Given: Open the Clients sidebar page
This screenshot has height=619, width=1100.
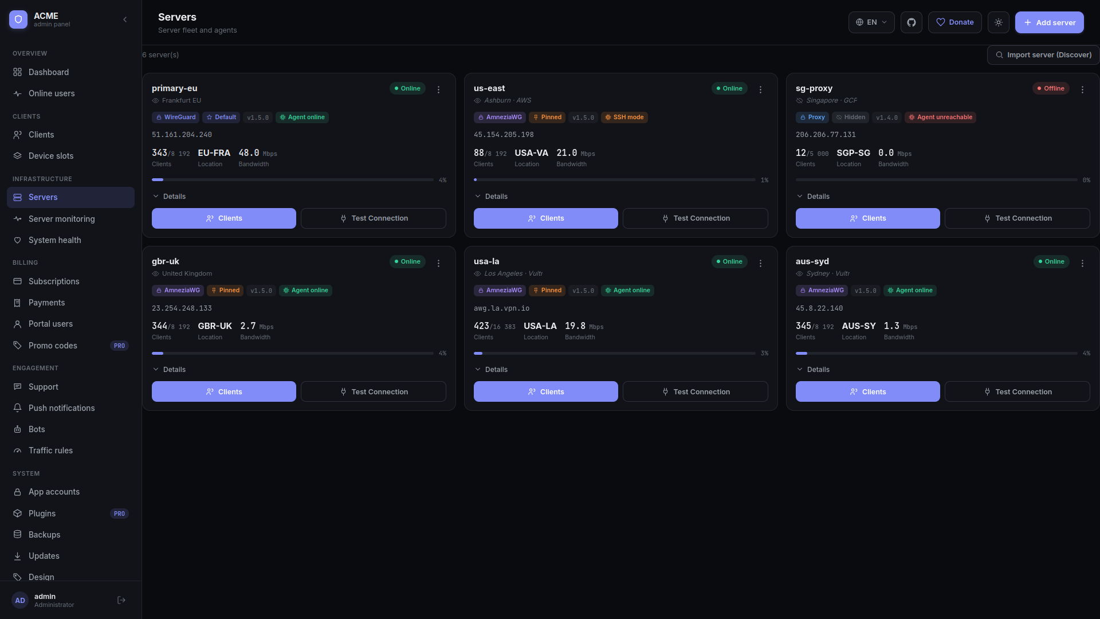Looking at the screenshot, I should (x=70, y=135).
